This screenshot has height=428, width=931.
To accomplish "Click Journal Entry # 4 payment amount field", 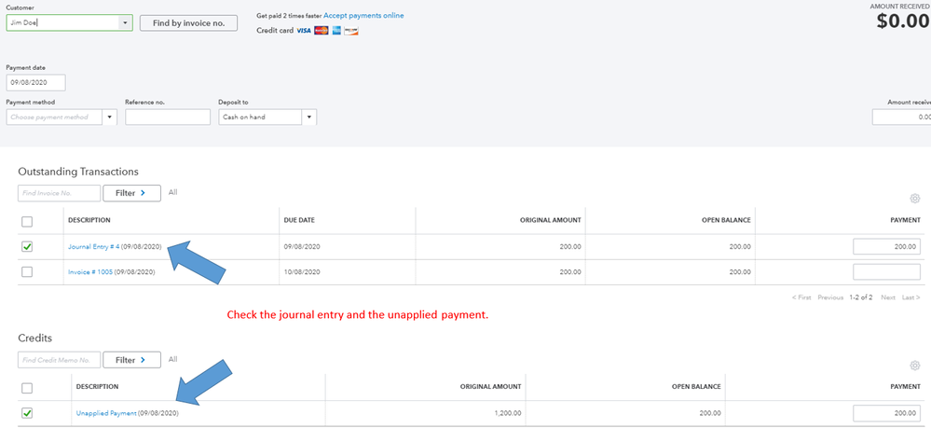I will (886, 247).
